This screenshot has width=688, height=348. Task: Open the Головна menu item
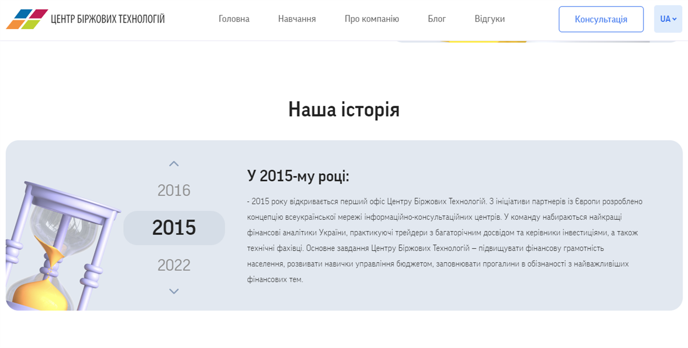coord(234,19)
